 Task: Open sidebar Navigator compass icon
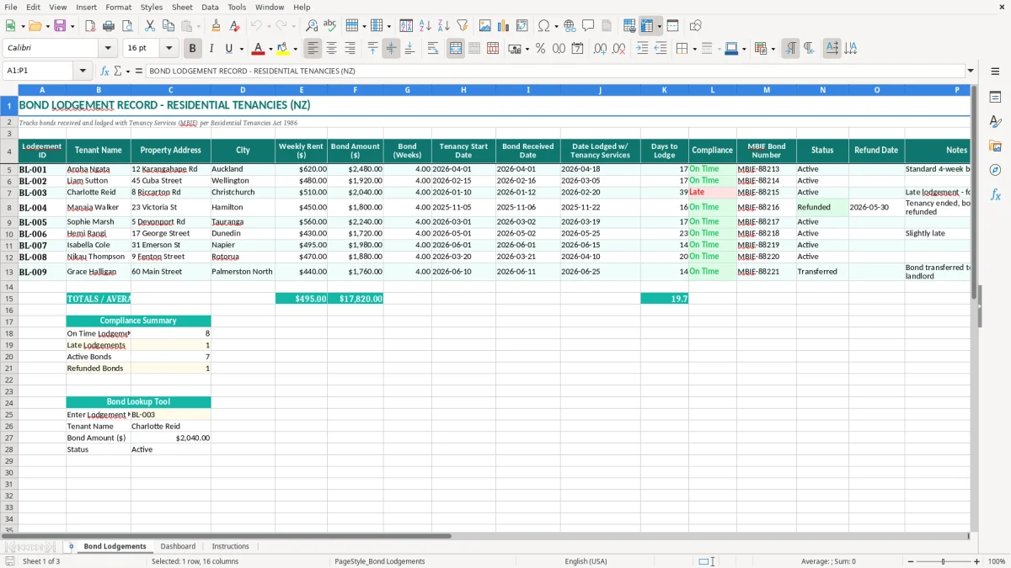[995, 170]
